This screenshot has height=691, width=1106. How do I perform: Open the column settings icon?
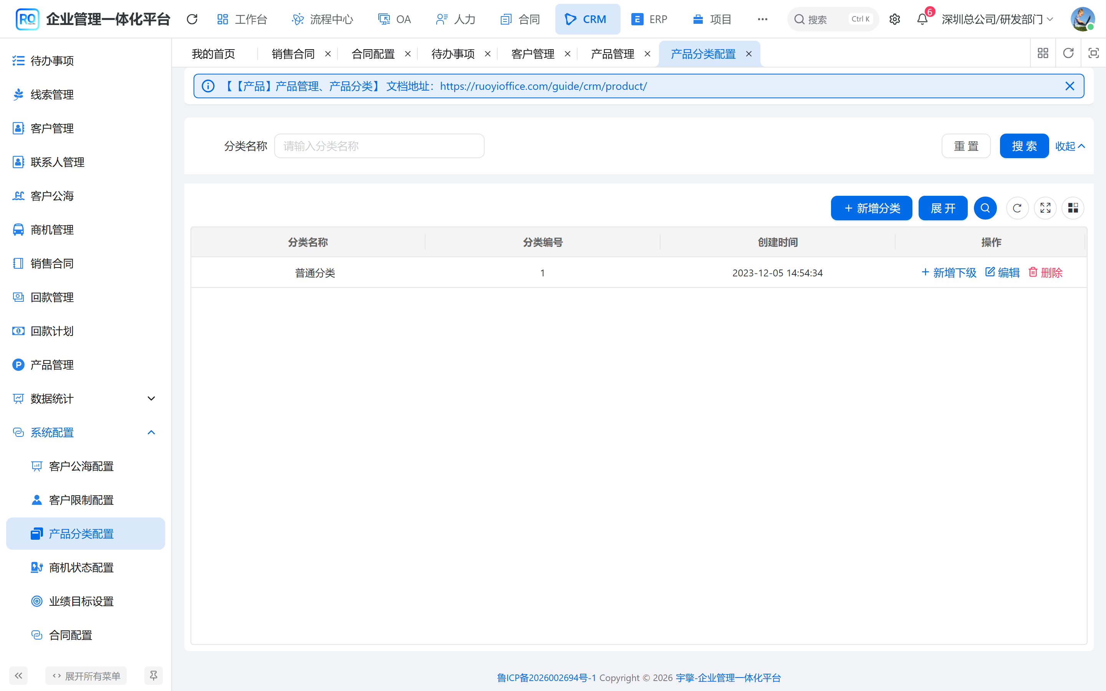(1073, 208)
